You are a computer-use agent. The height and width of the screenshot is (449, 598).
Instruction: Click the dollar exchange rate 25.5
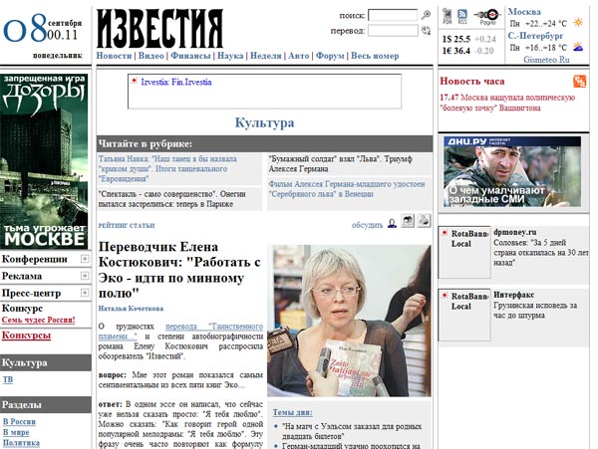[x=456, y=39]
